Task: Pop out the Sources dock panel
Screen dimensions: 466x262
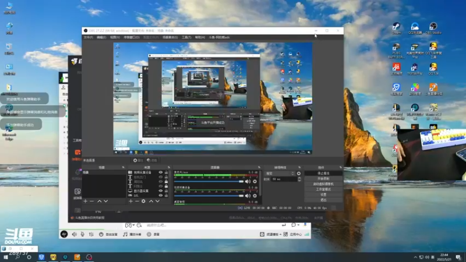Action: pyautogui.click(x=169, y=168)
